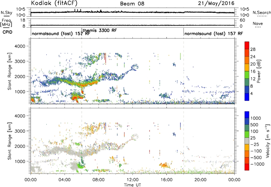Click '4000' on the power panel axis
This screenshot has width=271, height=187.
point(20,46)
